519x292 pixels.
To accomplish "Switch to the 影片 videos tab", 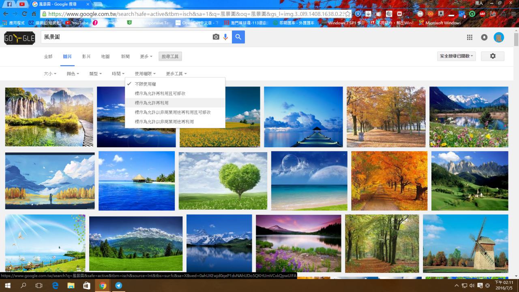I will tap(86, 56).
